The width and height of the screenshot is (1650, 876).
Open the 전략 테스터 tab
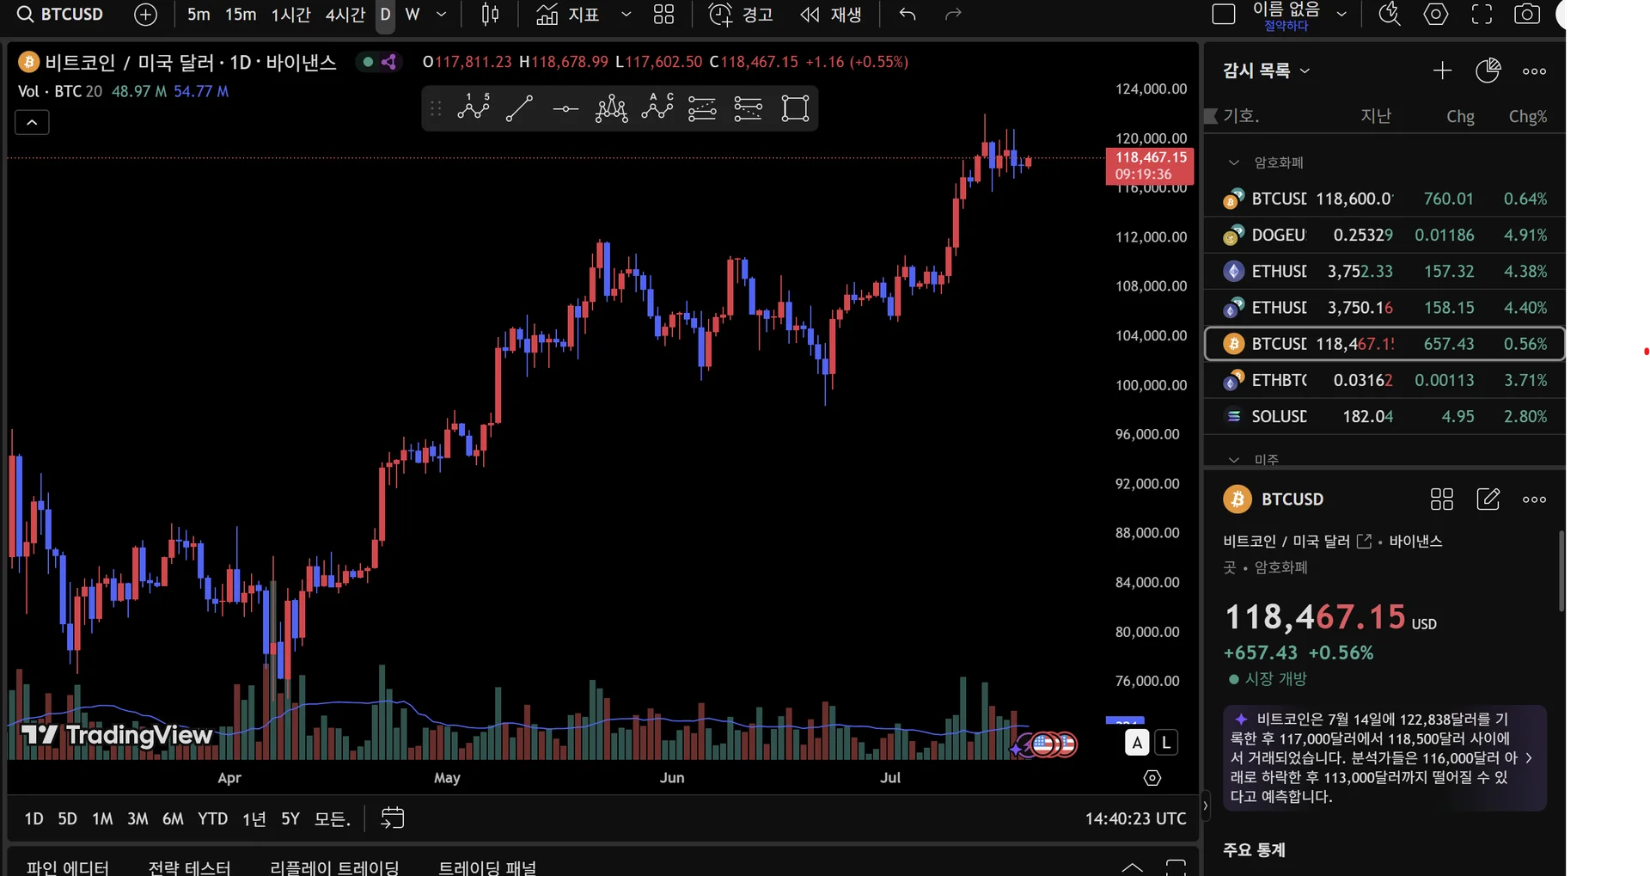189,867
